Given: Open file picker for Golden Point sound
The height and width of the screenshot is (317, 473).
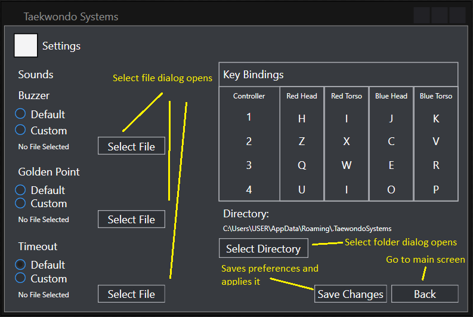Looking at the screenshot, I should coord(131,219).
